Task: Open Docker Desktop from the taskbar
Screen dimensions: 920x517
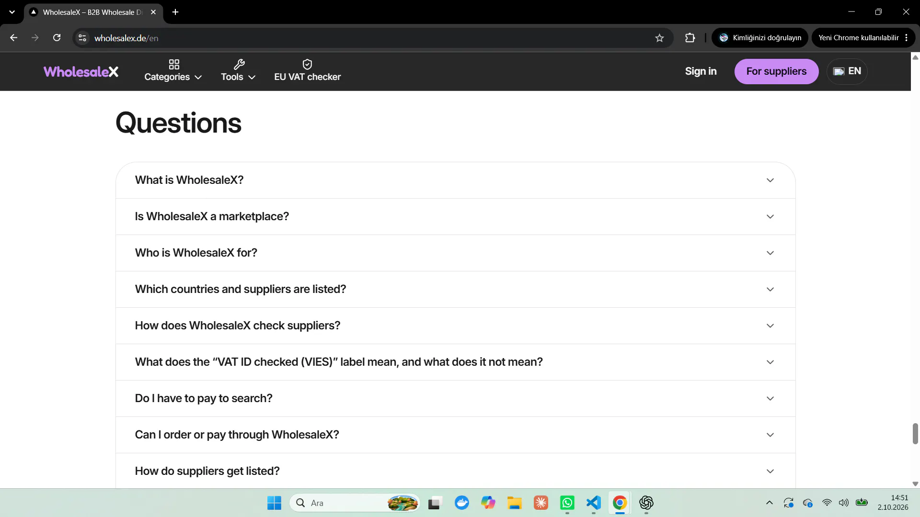Action: click(x=462, y=503)
